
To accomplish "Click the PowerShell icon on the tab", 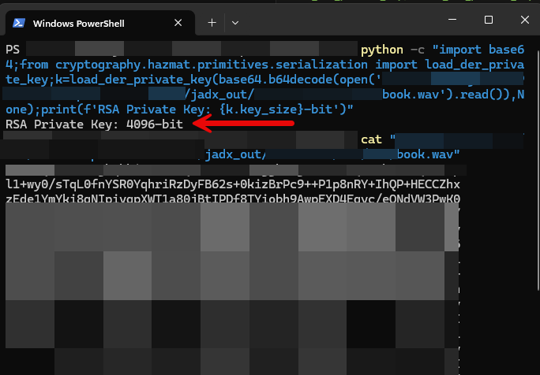I will click(19, 23).
